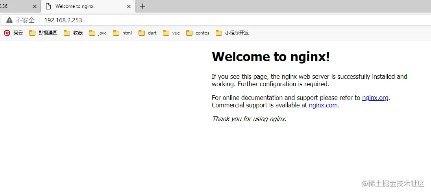Open a new browser tab
The image size is (431, 194).
(x=142, y=6)
